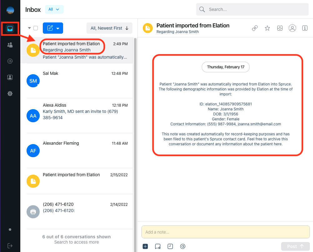This screenshot has width=313, height=252.
Task: Copy the conversation link with chain icon
Action: click(255, 28)
